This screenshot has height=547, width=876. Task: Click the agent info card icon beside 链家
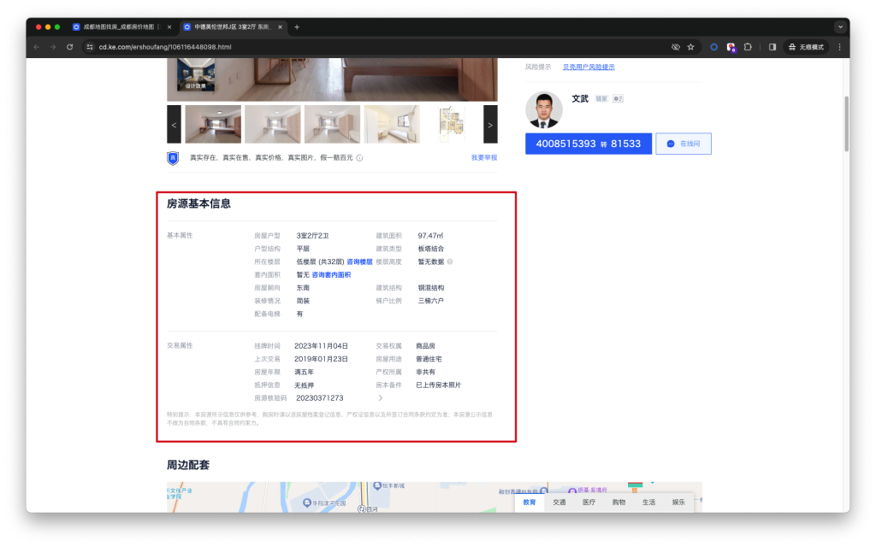[618, 99]
